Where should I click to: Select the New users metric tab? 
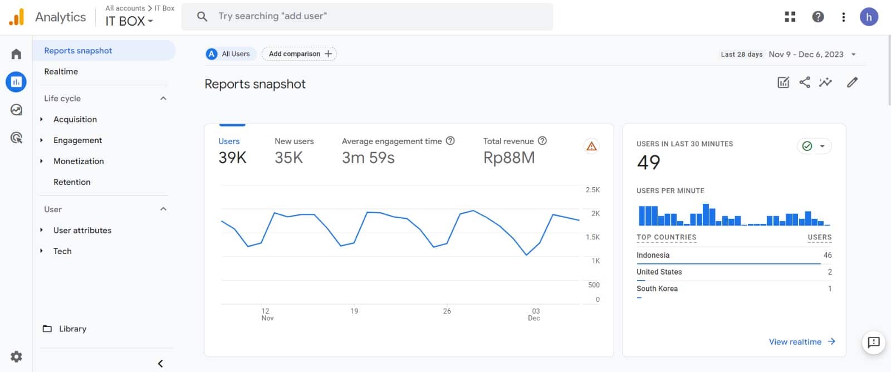click(x=294, y=151)
